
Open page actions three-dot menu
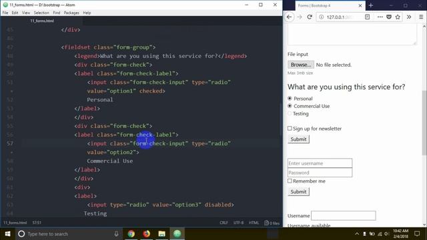pyautogui.click(x=380, y=17)
